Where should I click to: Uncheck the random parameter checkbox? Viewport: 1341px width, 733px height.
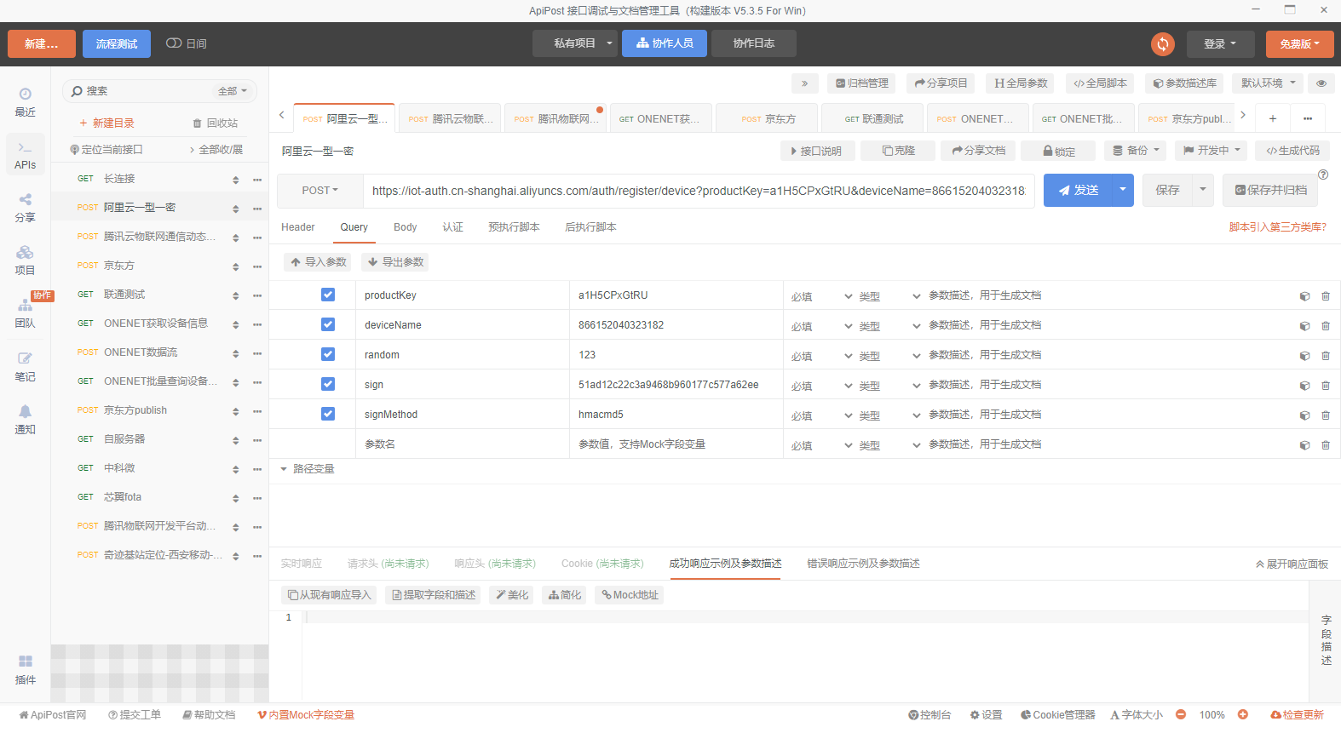point(328,354)
